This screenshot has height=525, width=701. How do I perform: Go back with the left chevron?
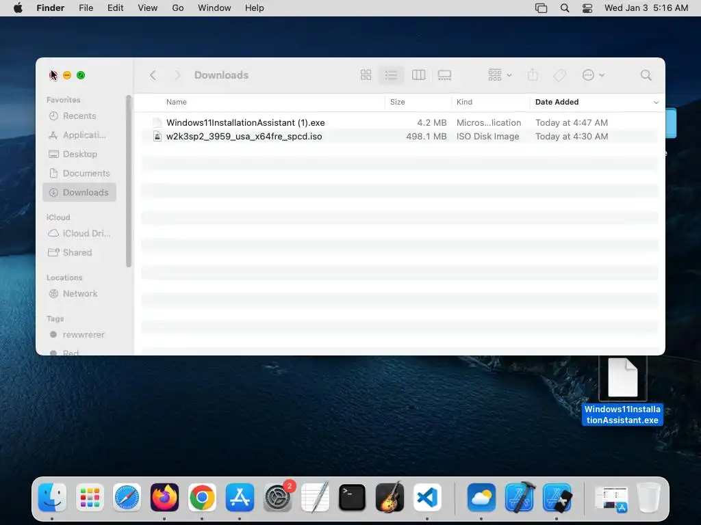(x=153, y=75)
